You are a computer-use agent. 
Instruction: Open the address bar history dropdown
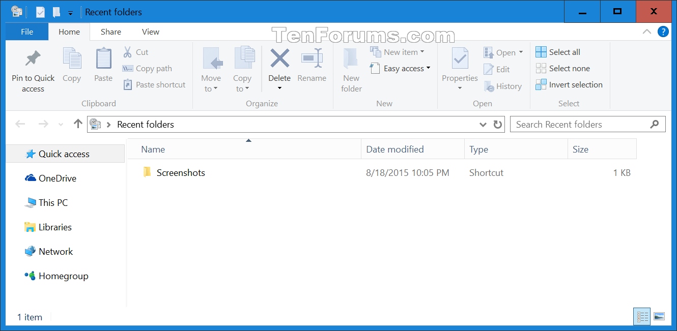click(x=483, y=124)
